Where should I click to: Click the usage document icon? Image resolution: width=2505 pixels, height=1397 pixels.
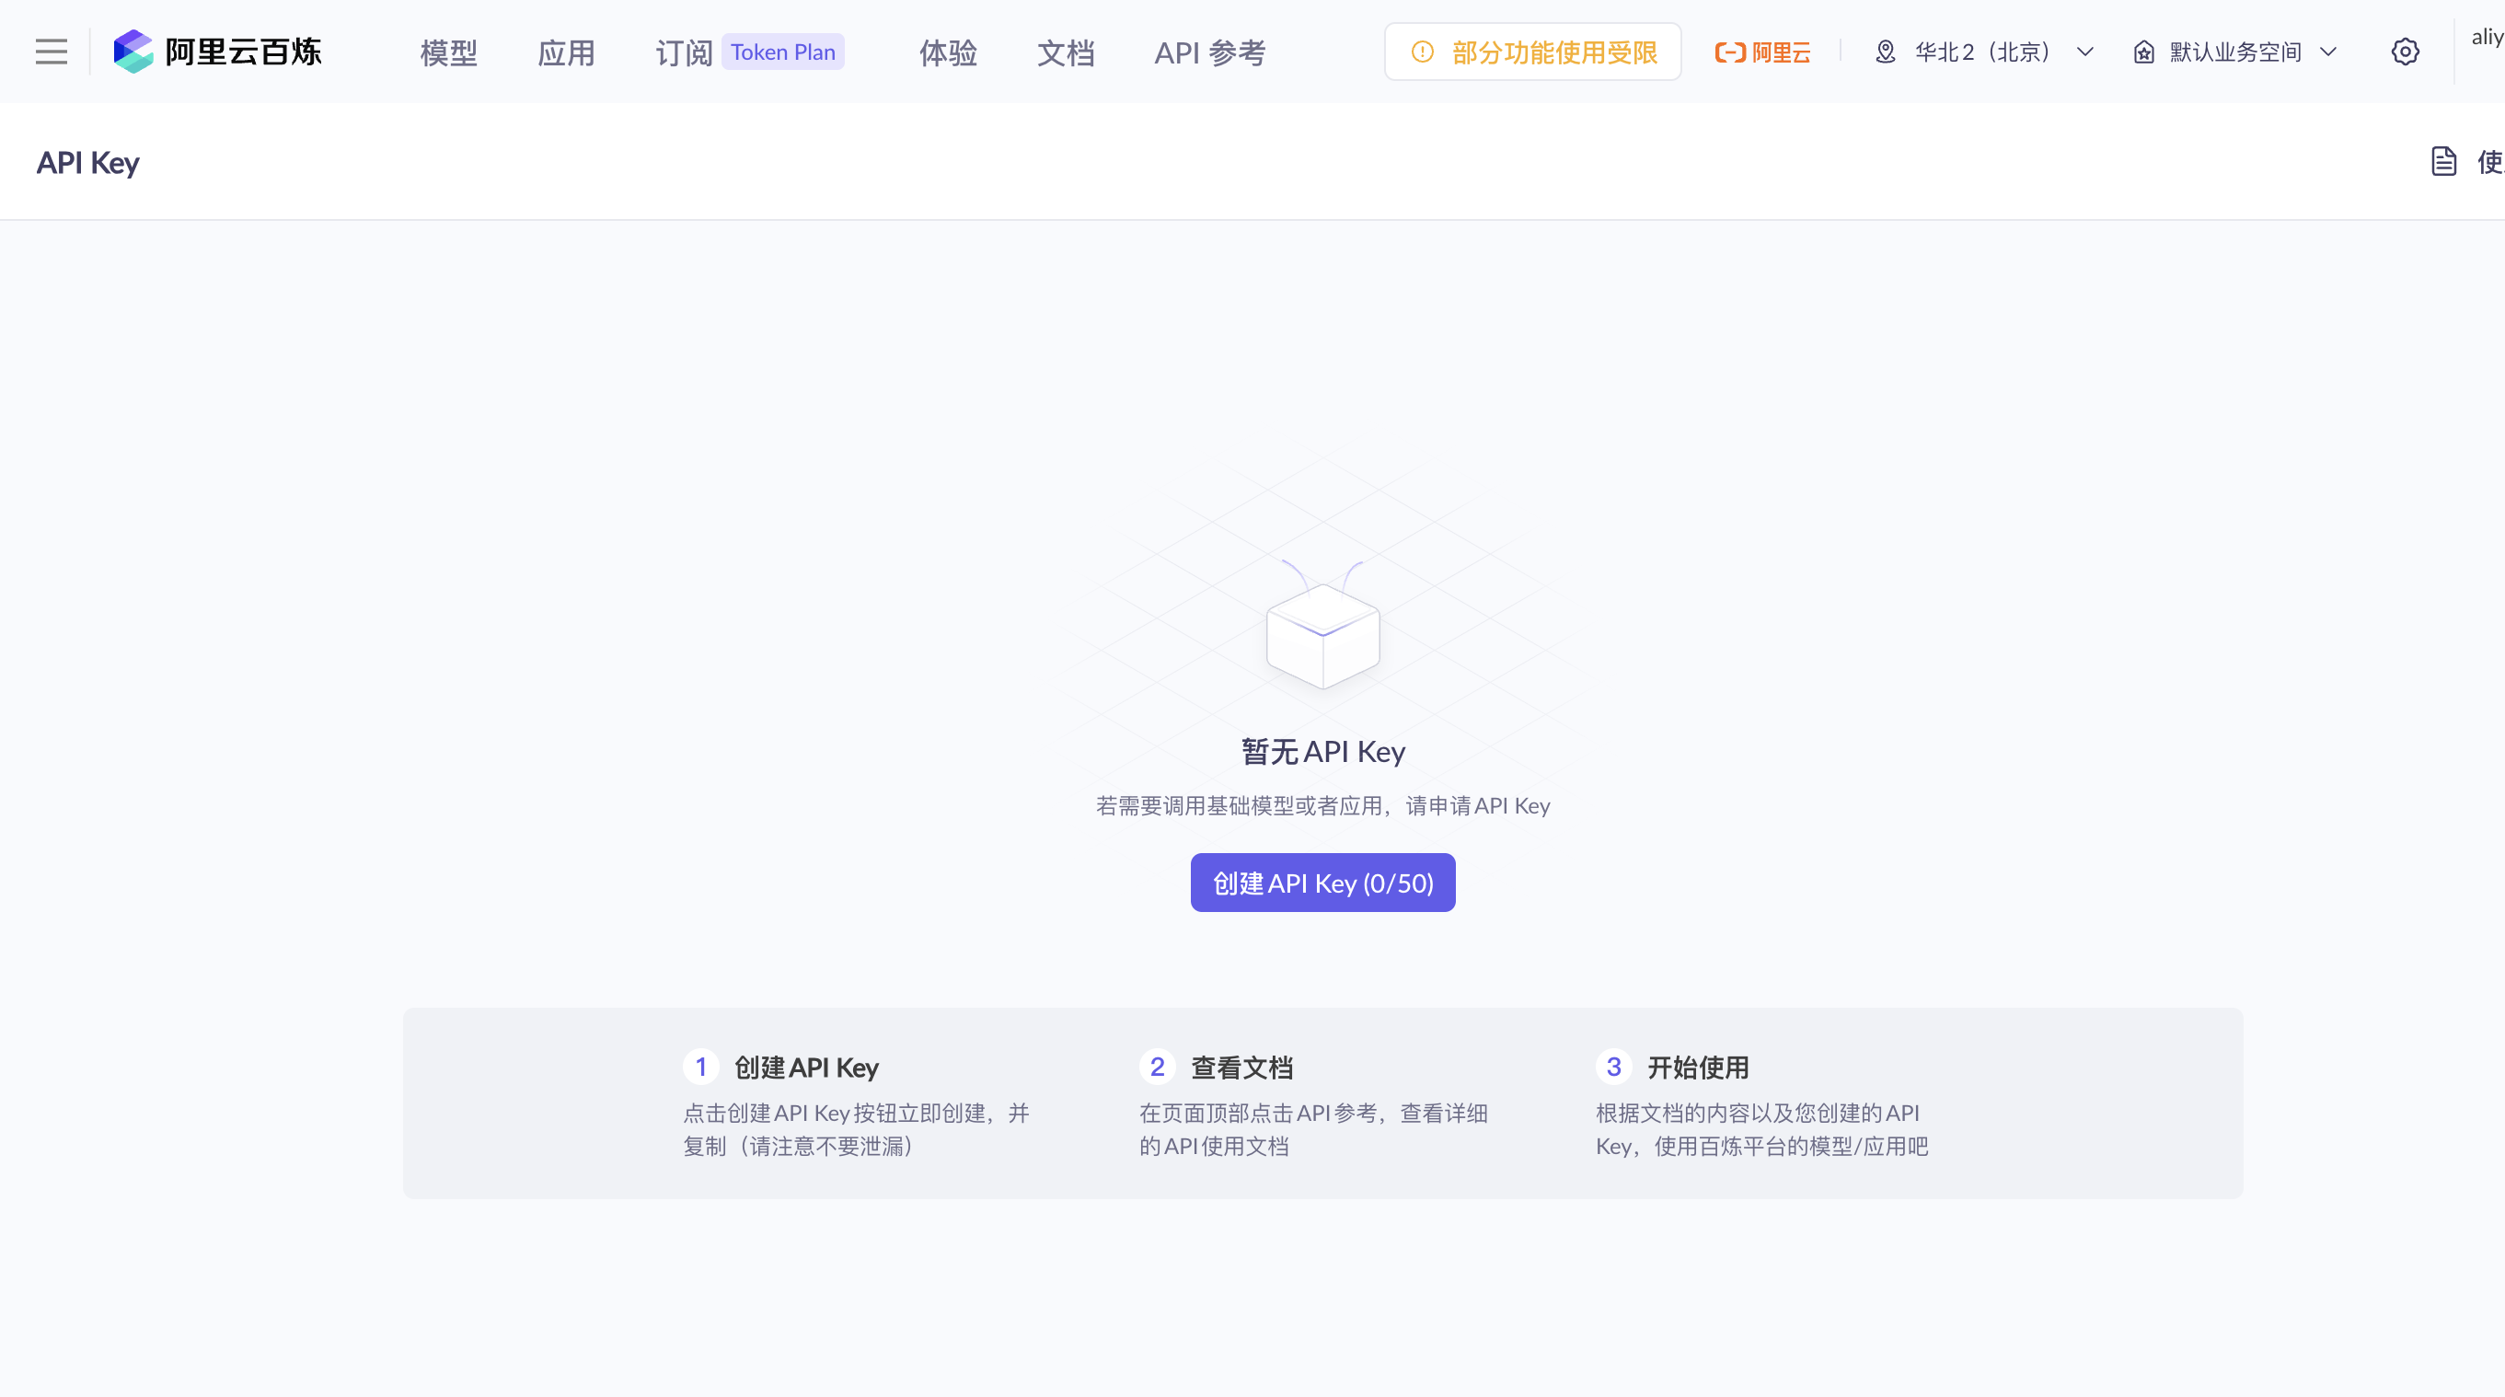2443,161
